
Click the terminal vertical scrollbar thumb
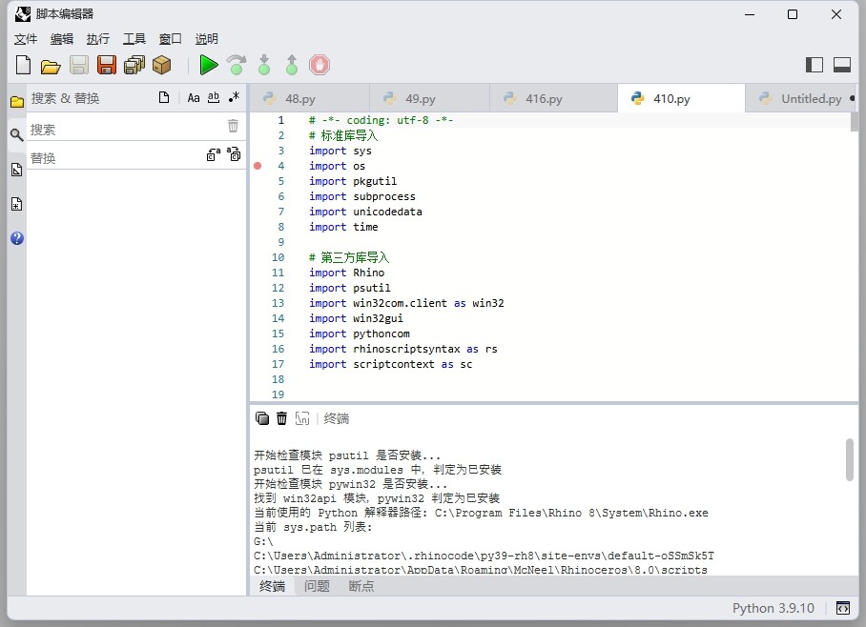click(850, 459)
